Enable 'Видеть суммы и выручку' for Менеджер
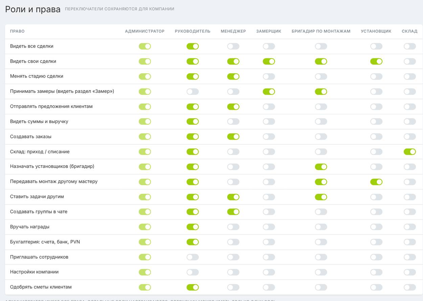The height and width of the screenshot is (301, 423). click(233, 122)
